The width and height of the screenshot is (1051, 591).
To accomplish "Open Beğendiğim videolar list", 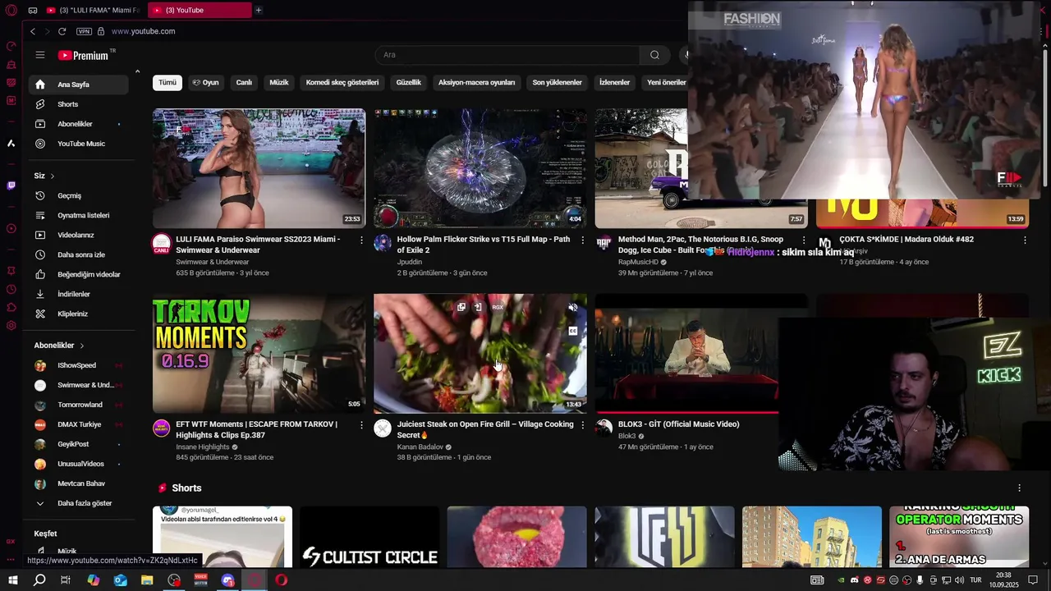I will point(78,274).
